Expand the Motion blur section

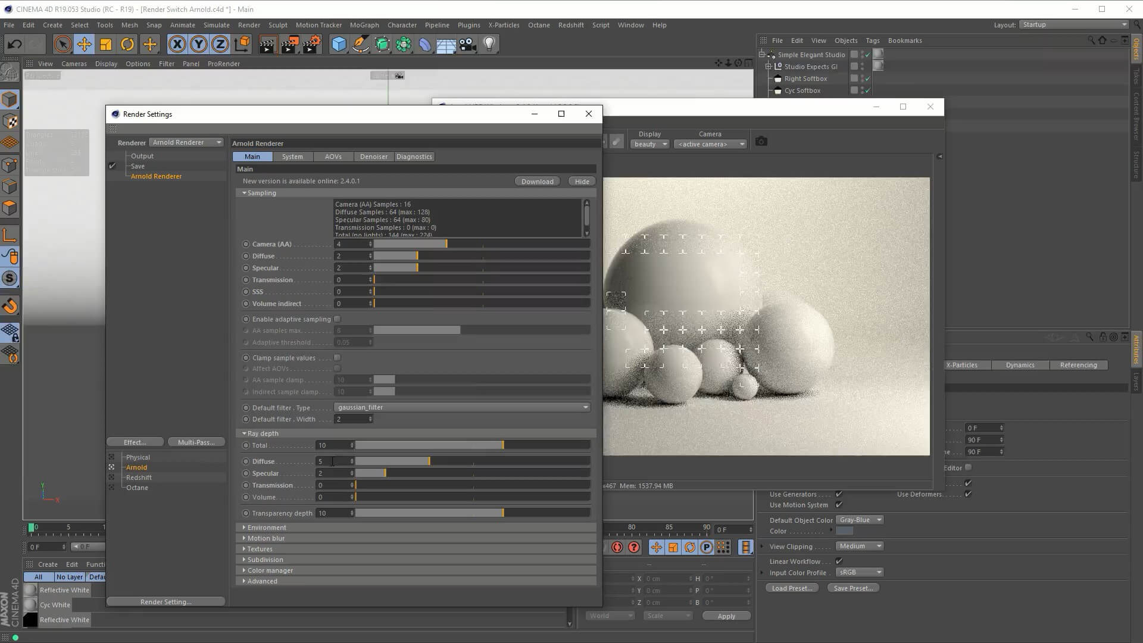tap(416, 538)
